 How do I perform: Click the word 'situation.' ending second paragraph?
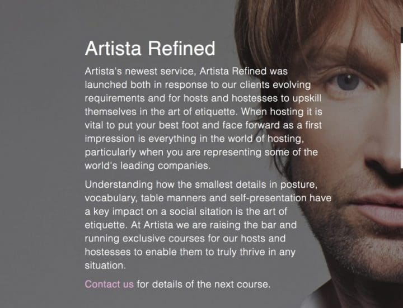coord(105,266)
